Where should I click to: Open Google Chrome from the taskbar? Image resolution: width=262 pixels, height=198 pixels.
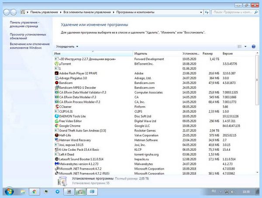(x=34, y=192)
